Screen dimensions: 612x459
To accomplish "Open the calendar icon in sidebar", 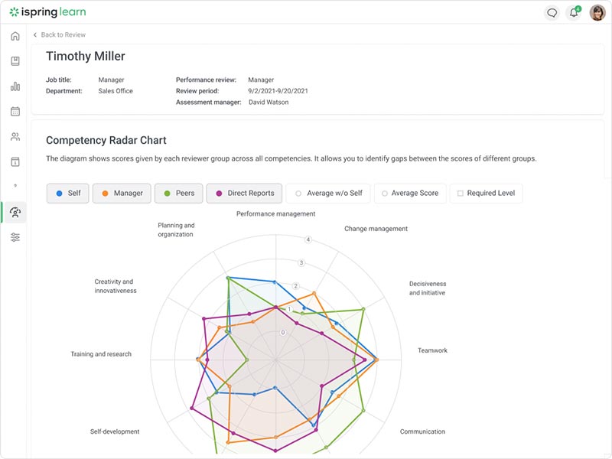I will point(15,112).
